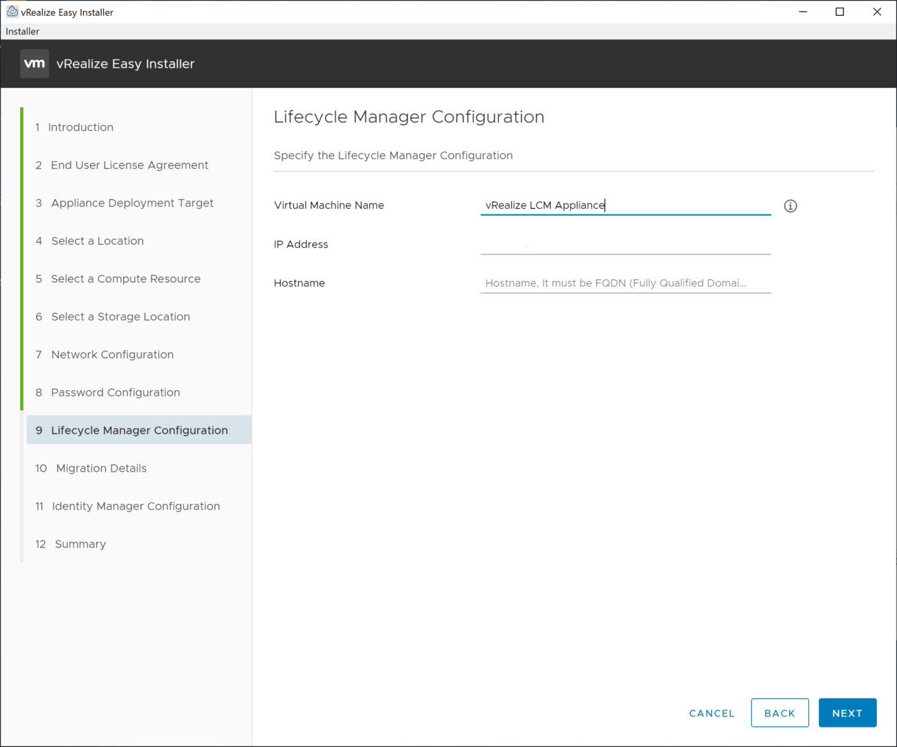Viewport: 897px width, 747px height.
Task: Switch to Select a Storage Location step
Action: pyautogui.click(x=120, y=317)
